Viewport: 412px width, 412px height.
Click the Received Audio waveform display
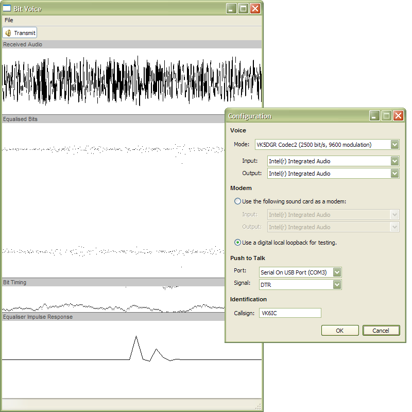coord(132,81)
